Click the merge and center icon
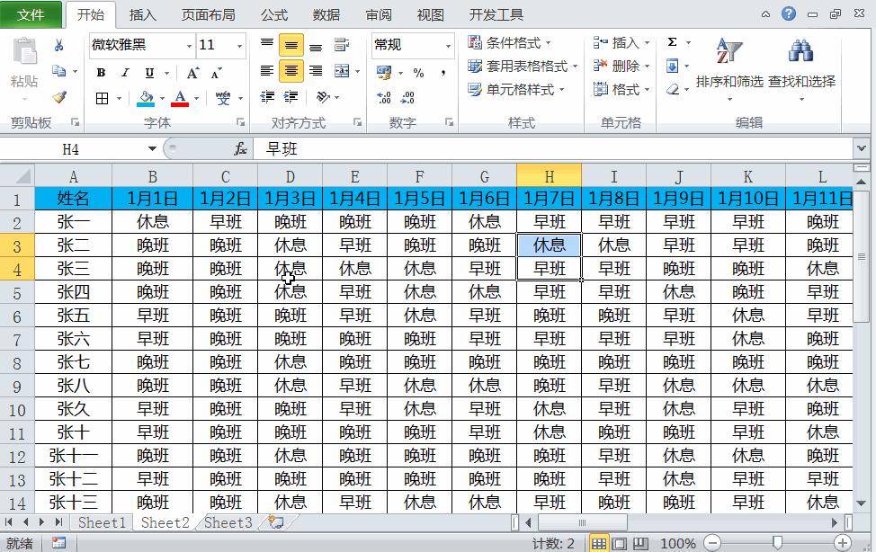This screenshot has height=552, width=876. (342, 72)
